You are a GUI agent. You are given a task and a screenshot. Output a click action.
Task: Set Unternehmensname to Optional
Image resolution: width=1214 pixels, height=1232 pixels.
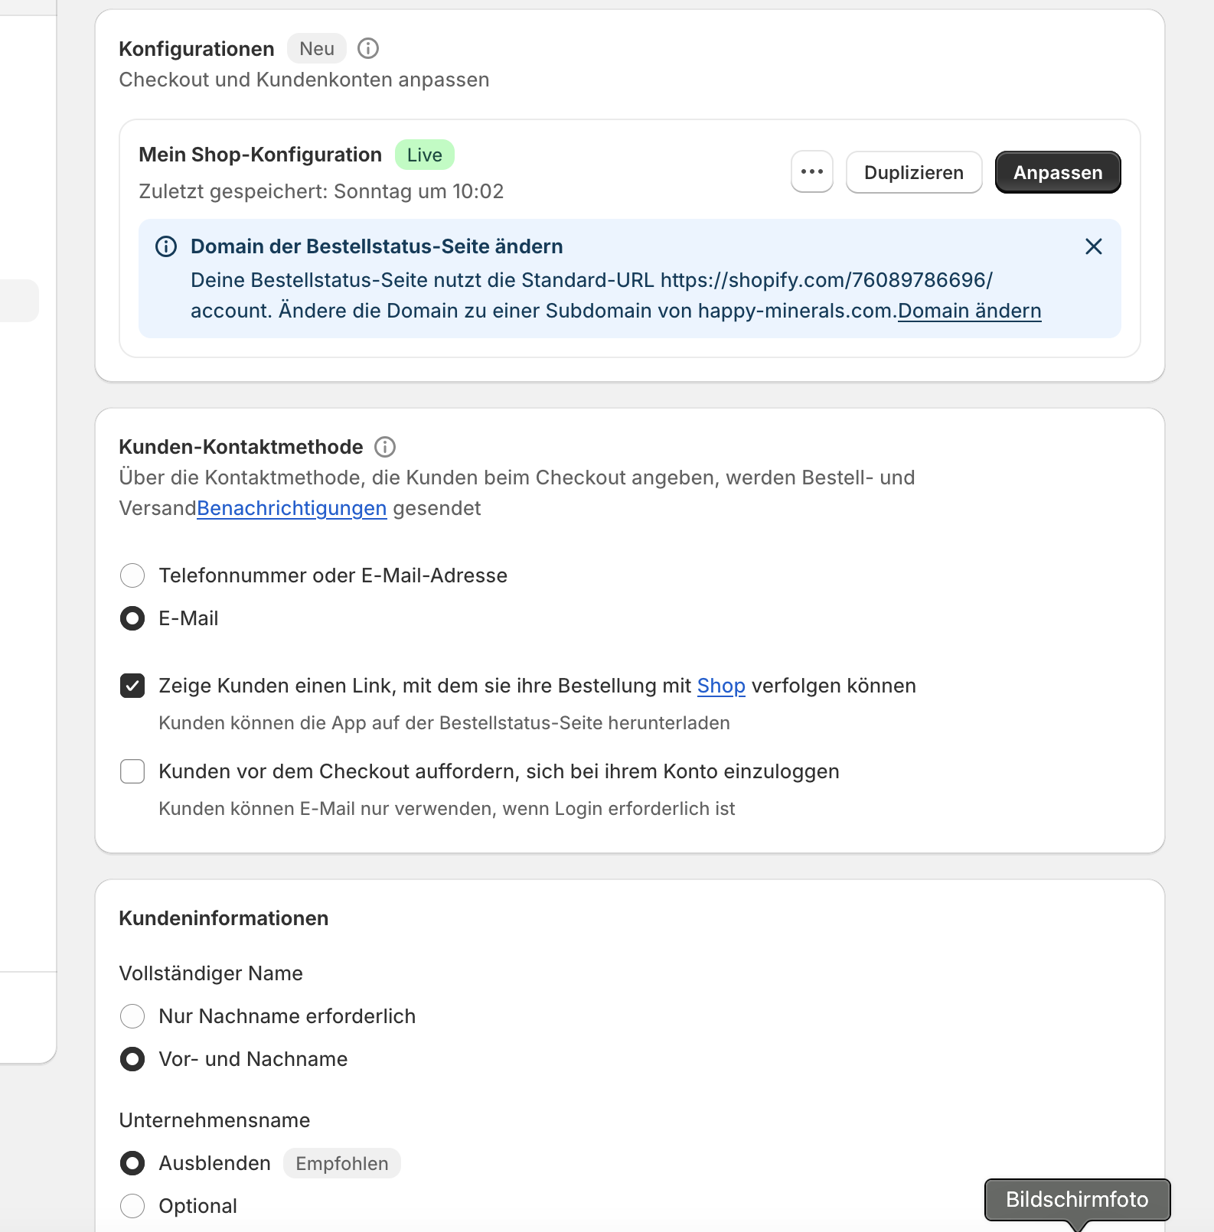(132, 1206)
